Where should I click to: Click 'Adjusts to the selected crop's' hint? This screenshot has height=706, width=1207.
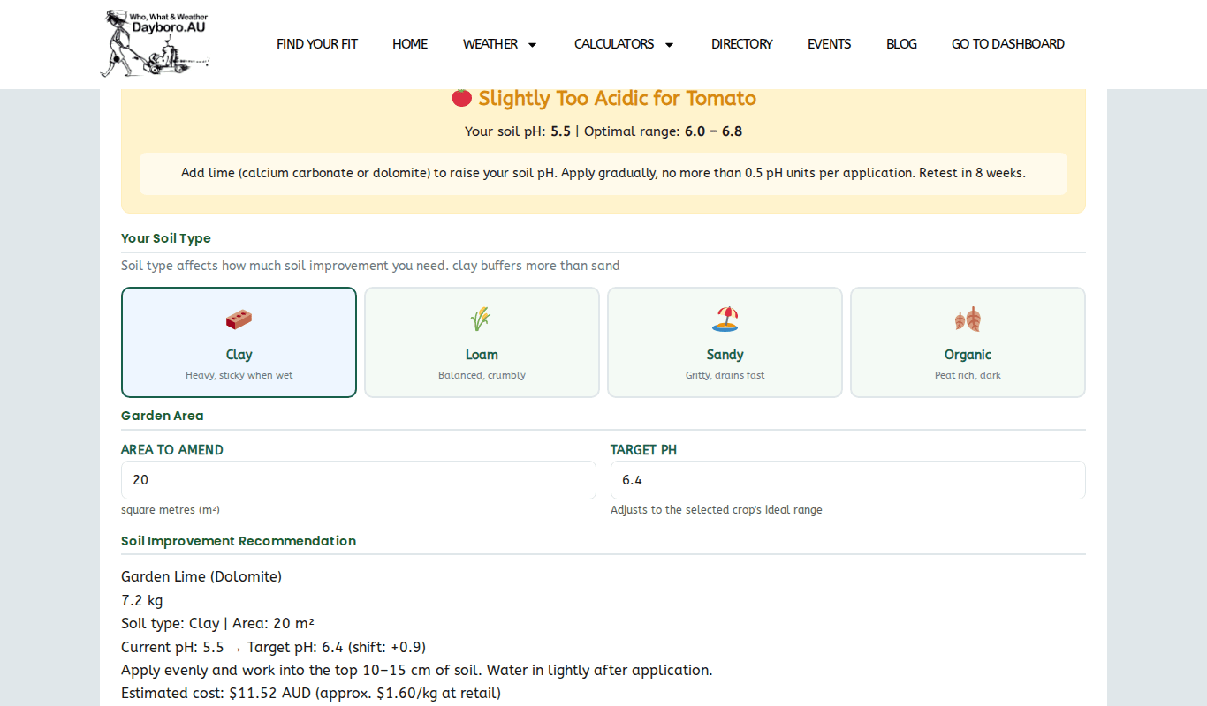717,510
